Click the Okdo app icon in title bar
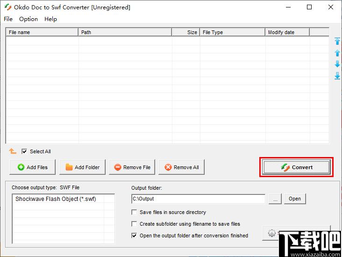Screen dimensions: 342x257 coord(8,7)
